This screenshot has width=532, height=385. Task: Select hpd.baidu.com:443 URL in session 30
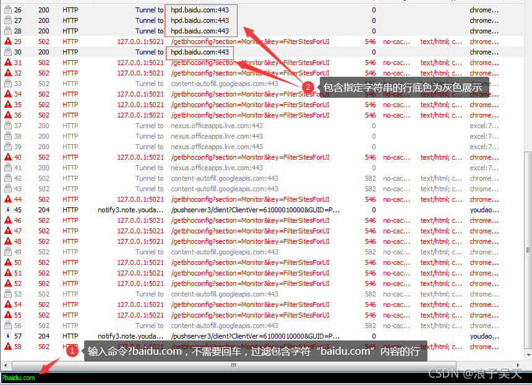pos(200,52)
